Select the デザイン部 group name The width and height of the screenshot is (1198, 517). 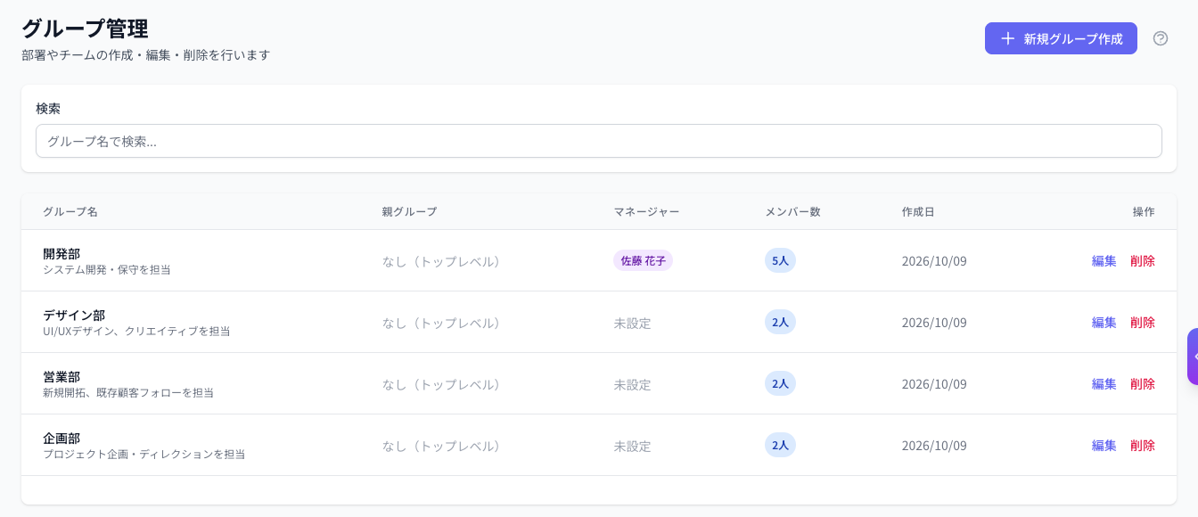point(74,316)
